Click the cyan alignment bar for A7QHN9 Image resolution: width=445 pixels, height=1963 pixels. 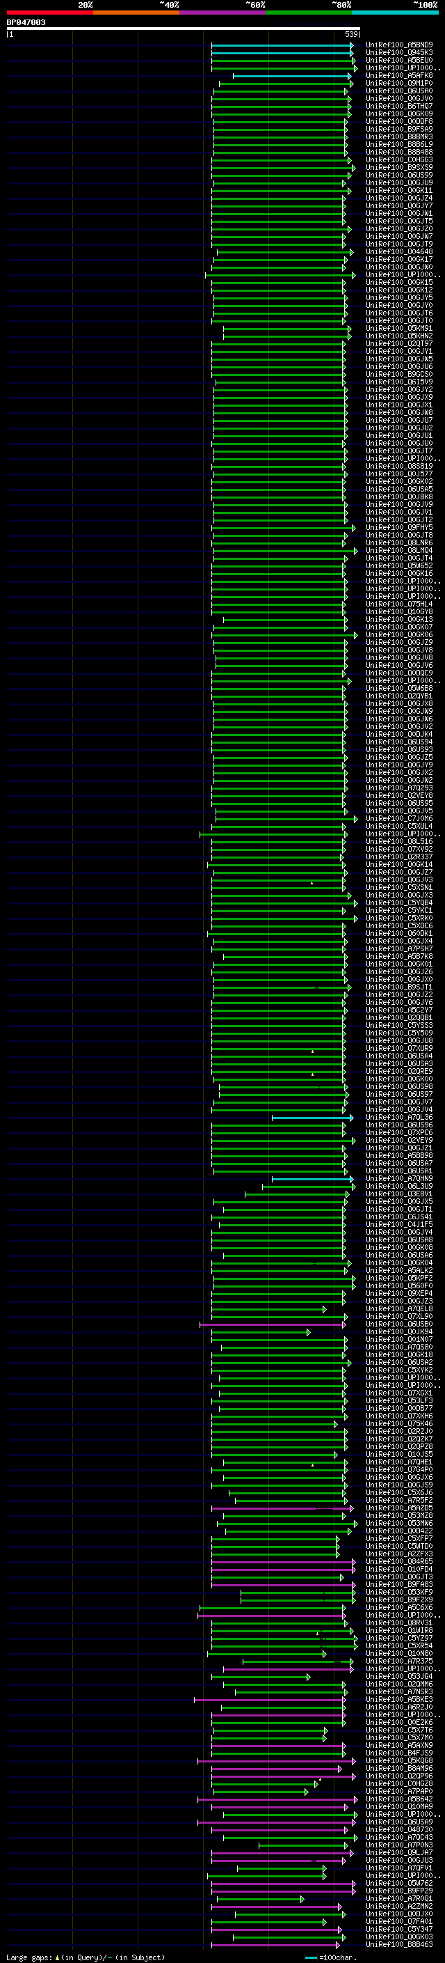(312, 1179)
